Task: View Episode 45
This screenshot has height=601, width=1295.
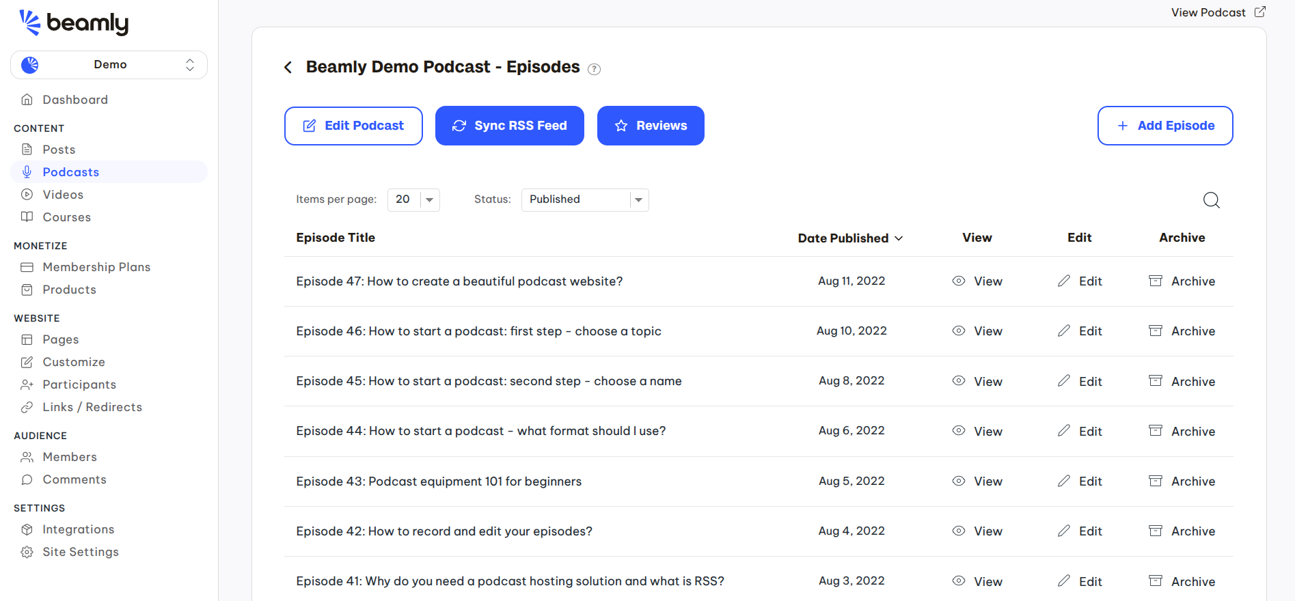Action: tap(977, 382)
